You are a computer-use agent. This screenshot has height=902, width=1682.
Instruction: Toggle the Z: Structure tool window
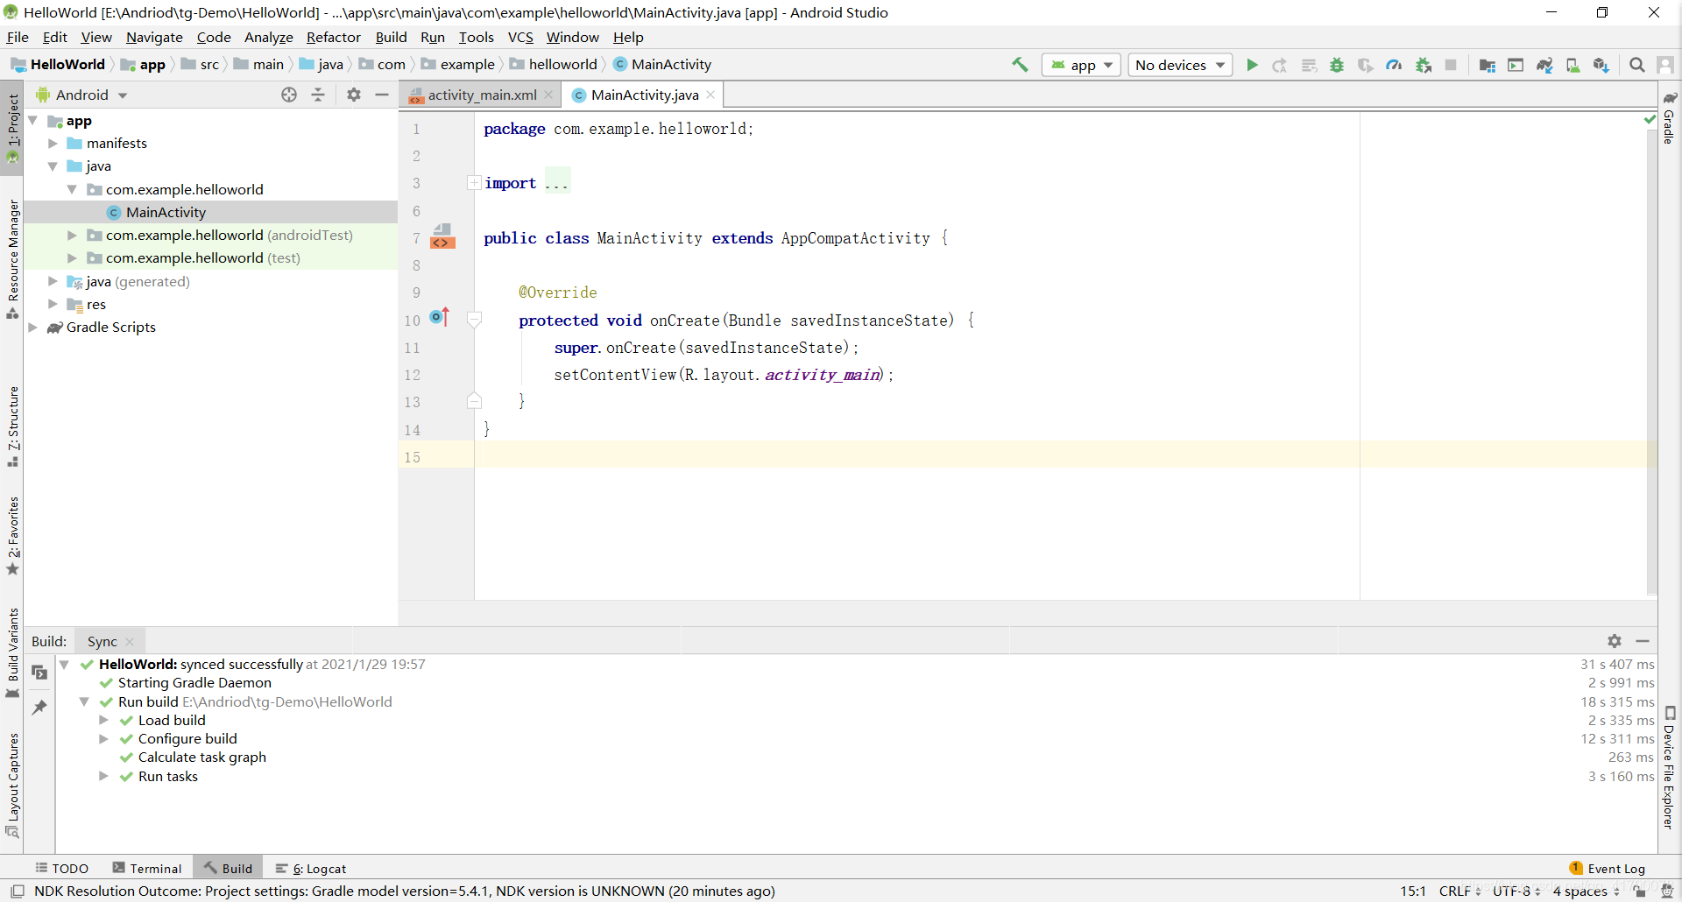pyautogui.click(x=12, y=426)
